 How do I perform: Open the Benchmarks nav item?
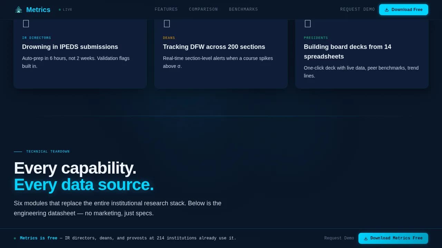coord(243,9)
